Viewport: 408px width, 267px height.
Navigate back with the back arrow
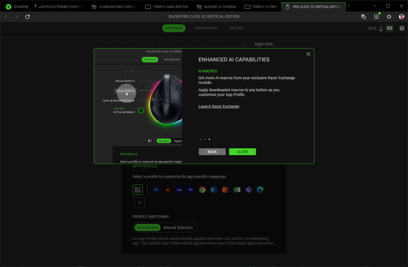(x=6, y=17)
